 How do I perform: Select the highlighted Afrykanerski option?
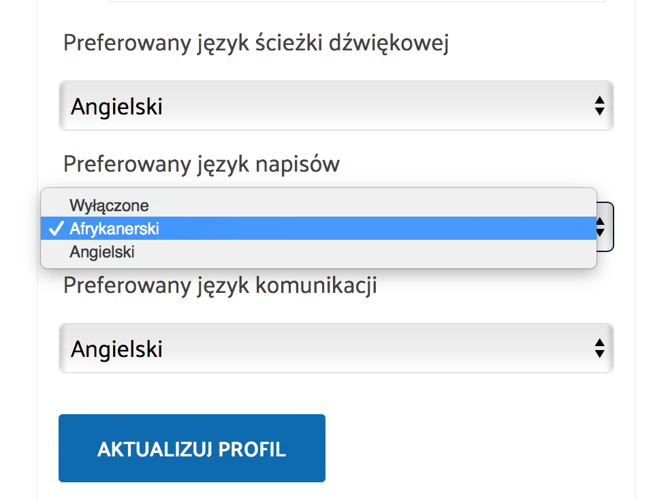pyautogui.click(x=114, y=229)
